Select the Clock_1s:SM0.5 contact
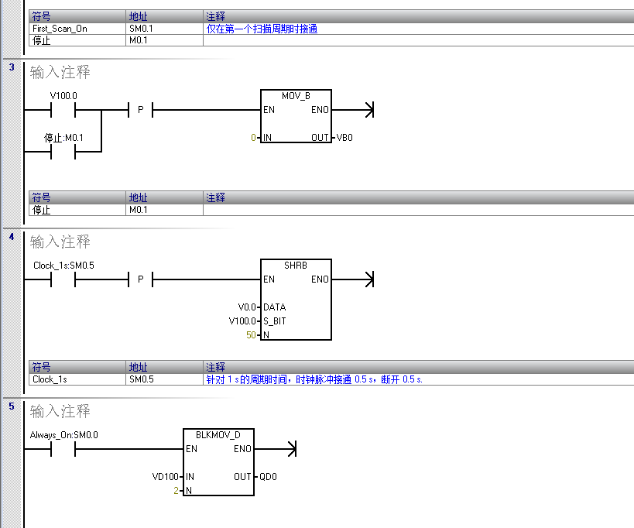 coord(63,279)
